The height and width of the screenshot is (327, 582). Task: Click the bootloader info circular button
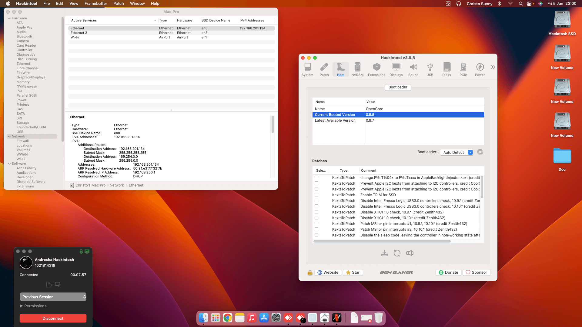coord(480,152)
